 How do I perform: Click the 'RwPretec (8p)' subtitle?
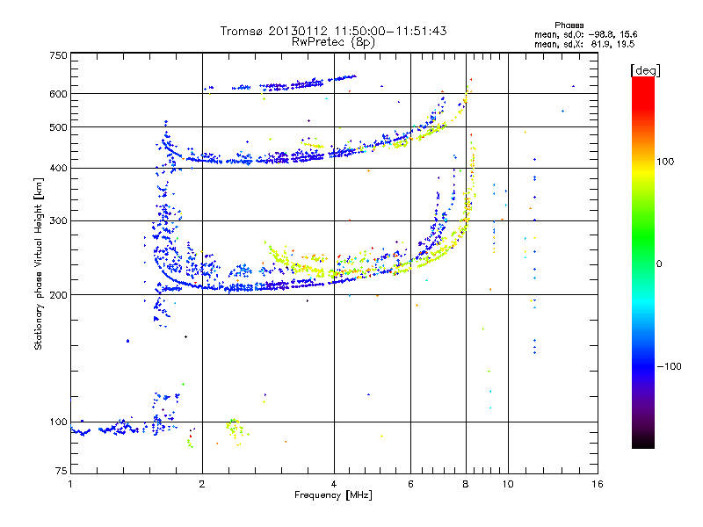point(333,42)
